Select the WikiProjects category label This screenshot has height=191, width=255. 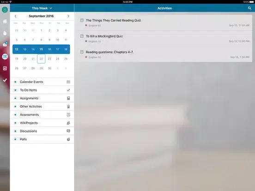pos(29,123)
